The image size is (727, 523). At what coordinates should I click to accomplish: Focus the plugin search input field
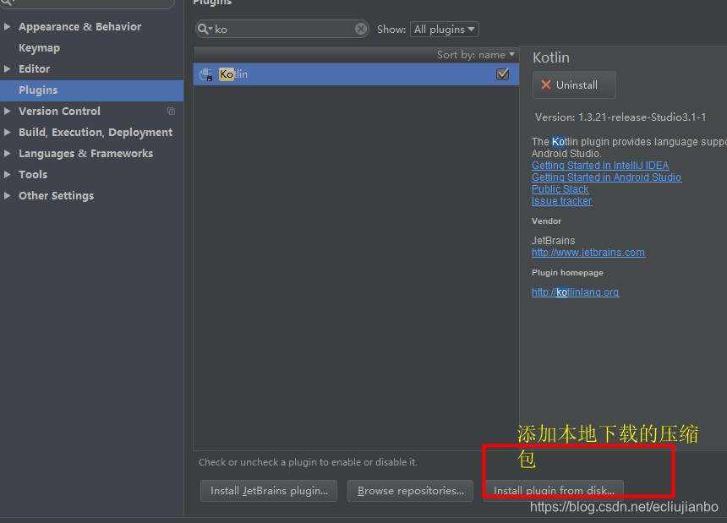[x=283, y=30]
